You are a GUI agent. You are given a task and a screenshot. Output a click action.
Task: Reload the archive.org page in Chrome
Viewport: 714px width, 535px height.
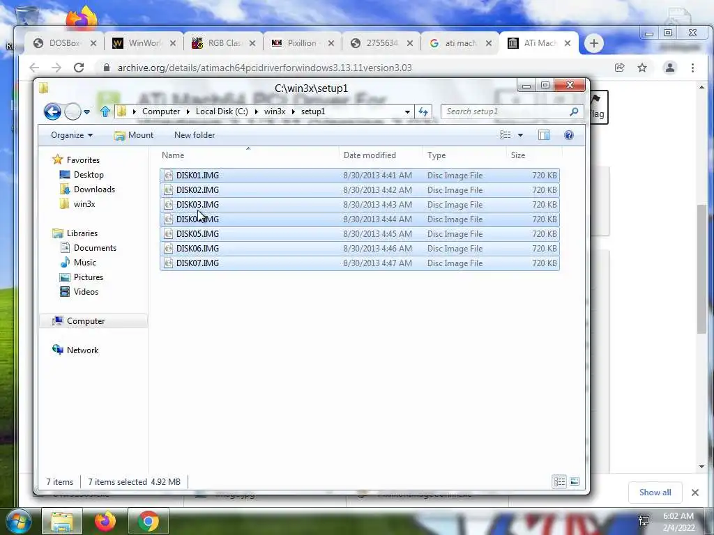[79, 68]
